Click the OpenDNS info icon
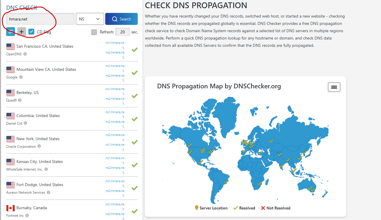381x220 pixels. pyautogui.click(x=25, y=54)
